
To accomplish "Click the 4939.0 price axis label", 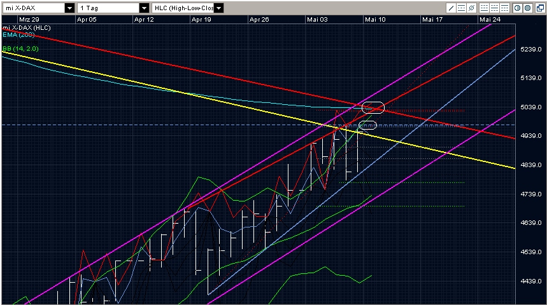I will (531, 136).
